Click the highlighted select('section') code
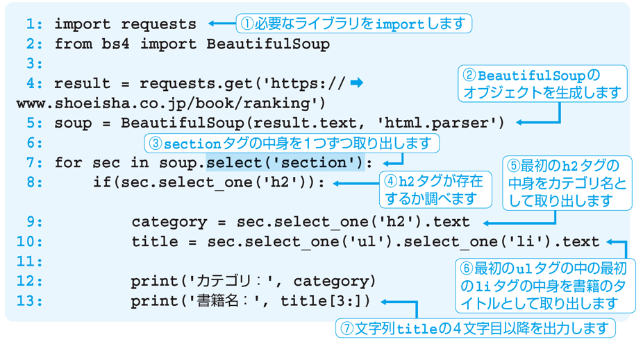The image size is (643, 344). (285, 163)
